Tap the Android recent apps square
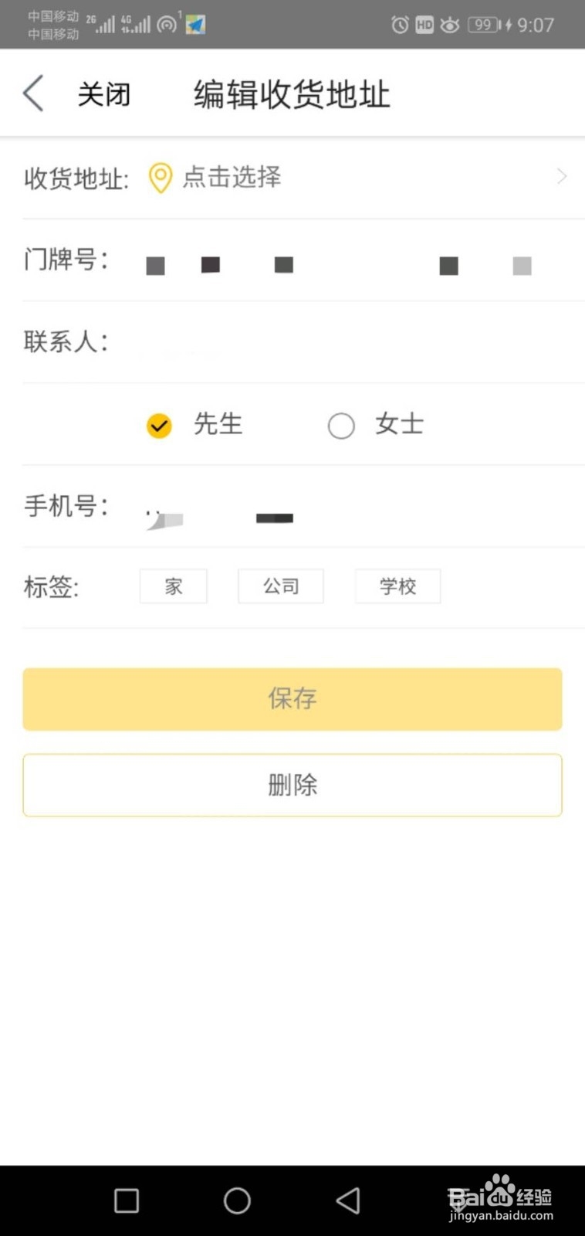 127,1200
